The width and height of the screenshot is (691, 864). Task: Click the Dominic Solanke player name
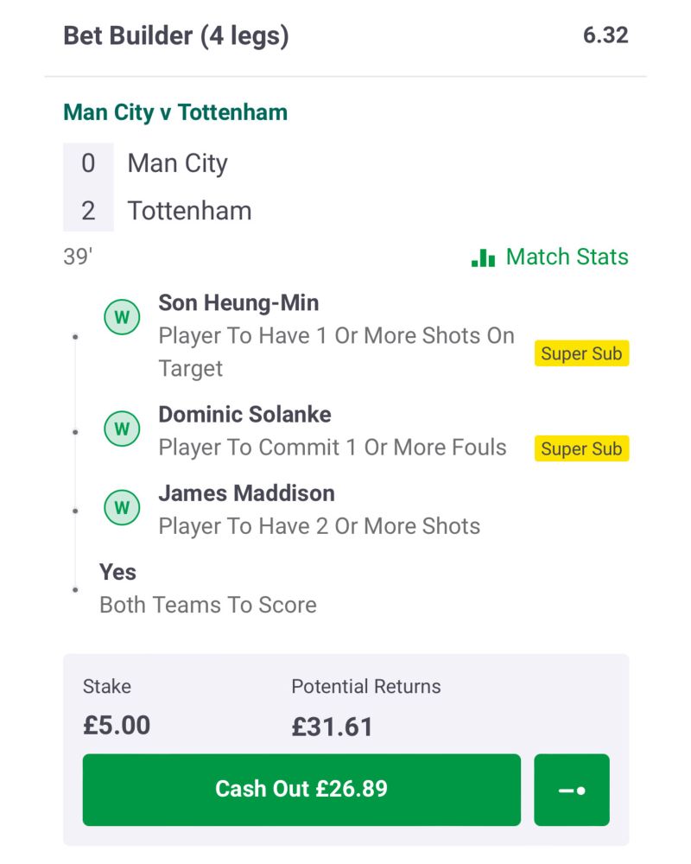[244, 415]
